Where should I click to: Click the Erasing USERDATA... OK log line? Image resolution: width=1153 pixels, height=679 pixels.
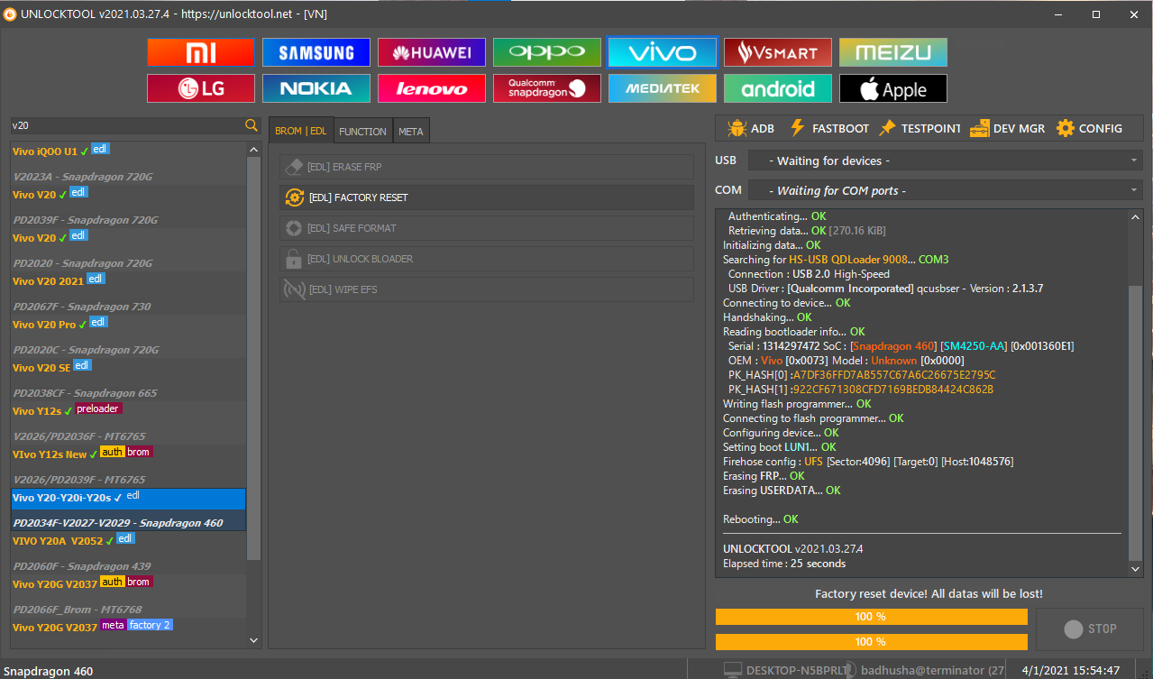click(782, 491)
